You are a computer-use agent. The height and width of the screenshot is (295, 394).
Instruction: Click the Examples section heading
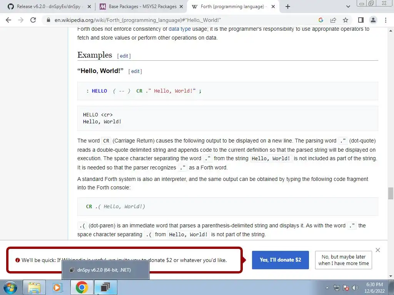click(95, 55)
